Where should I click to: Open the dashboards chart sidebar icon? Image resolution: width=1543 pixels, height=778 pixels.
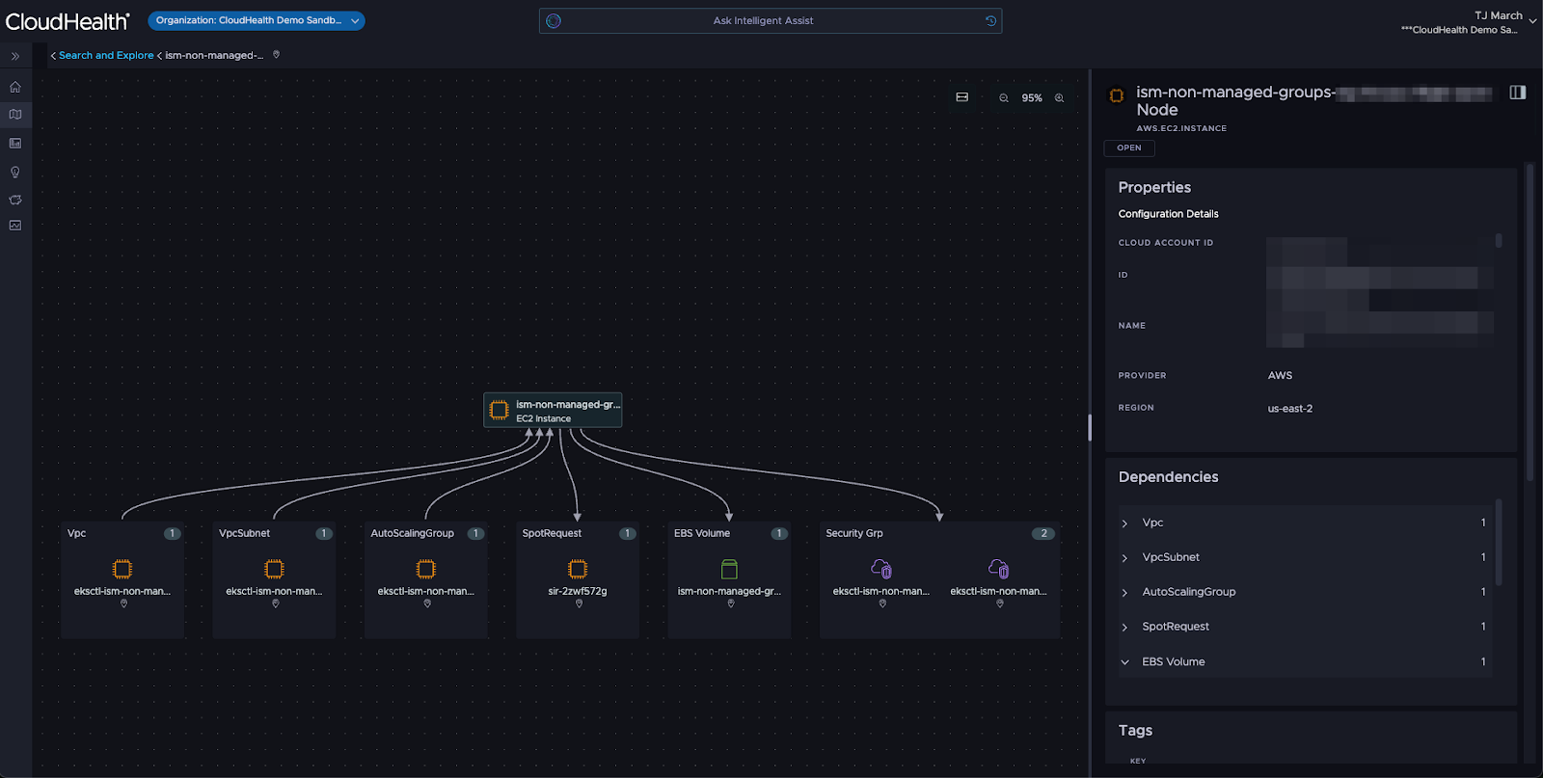pos(15,143)
